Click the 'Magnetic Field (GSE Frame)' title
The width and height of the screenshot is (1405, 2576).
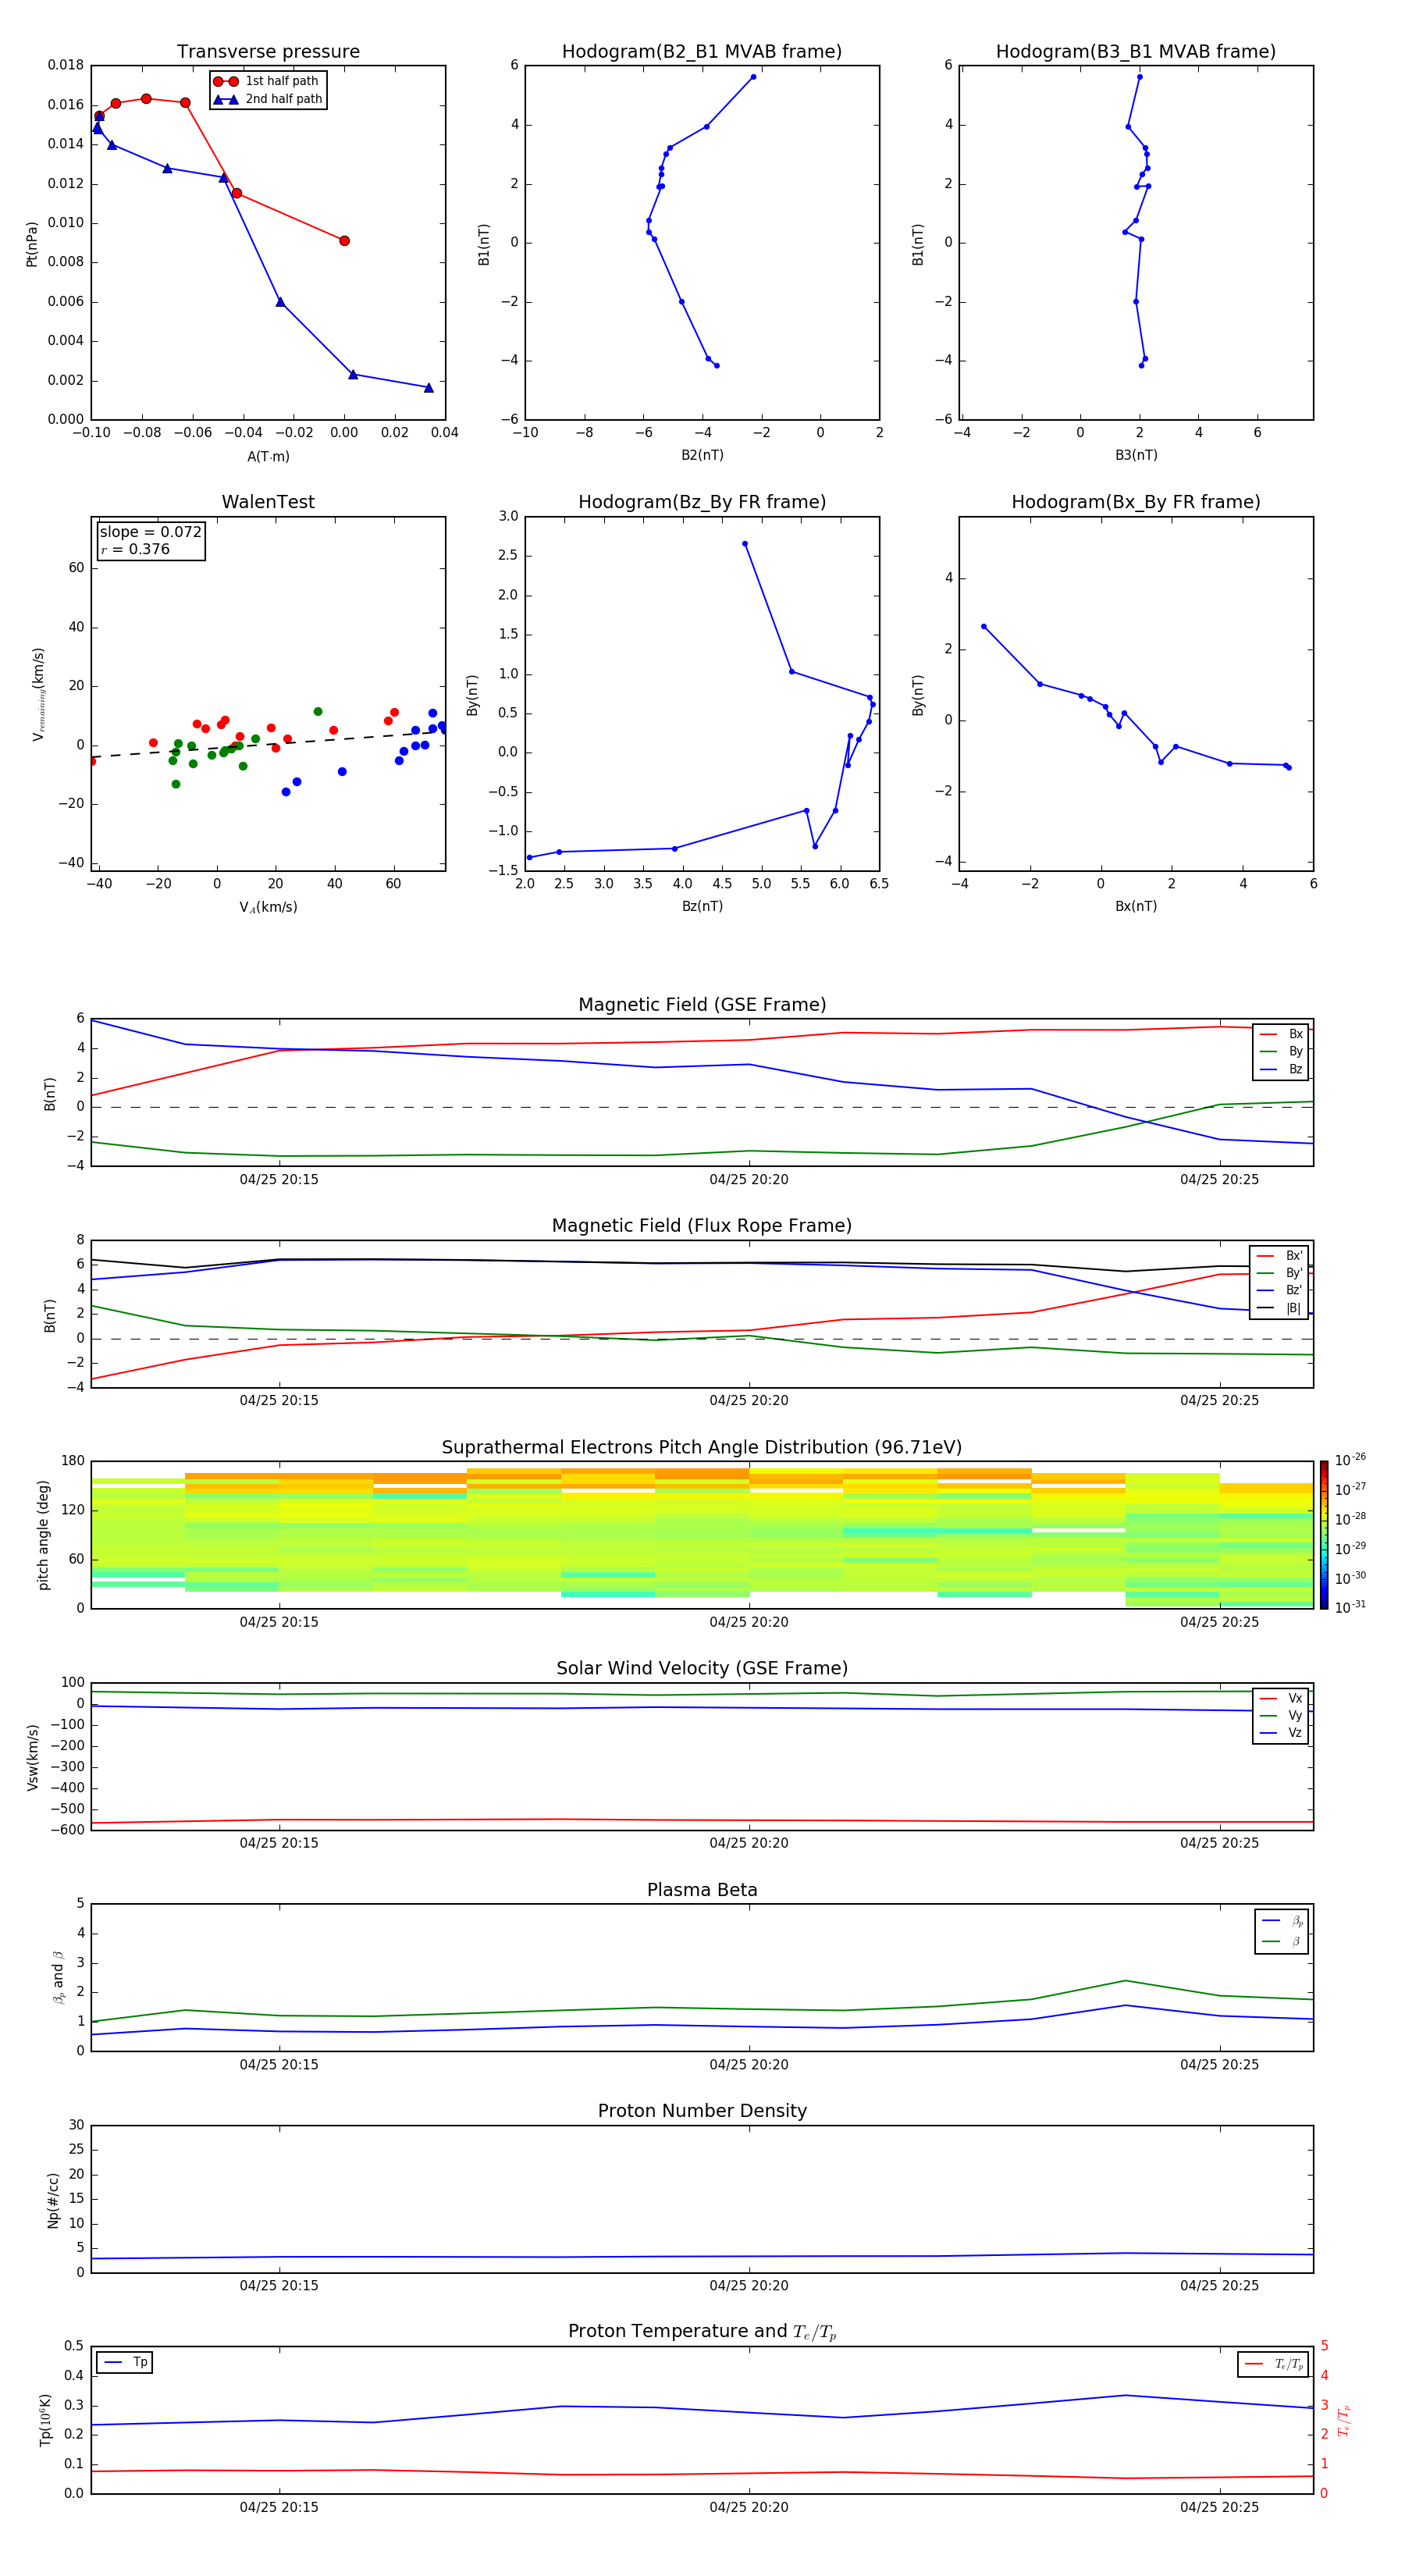coord(702,1004)
